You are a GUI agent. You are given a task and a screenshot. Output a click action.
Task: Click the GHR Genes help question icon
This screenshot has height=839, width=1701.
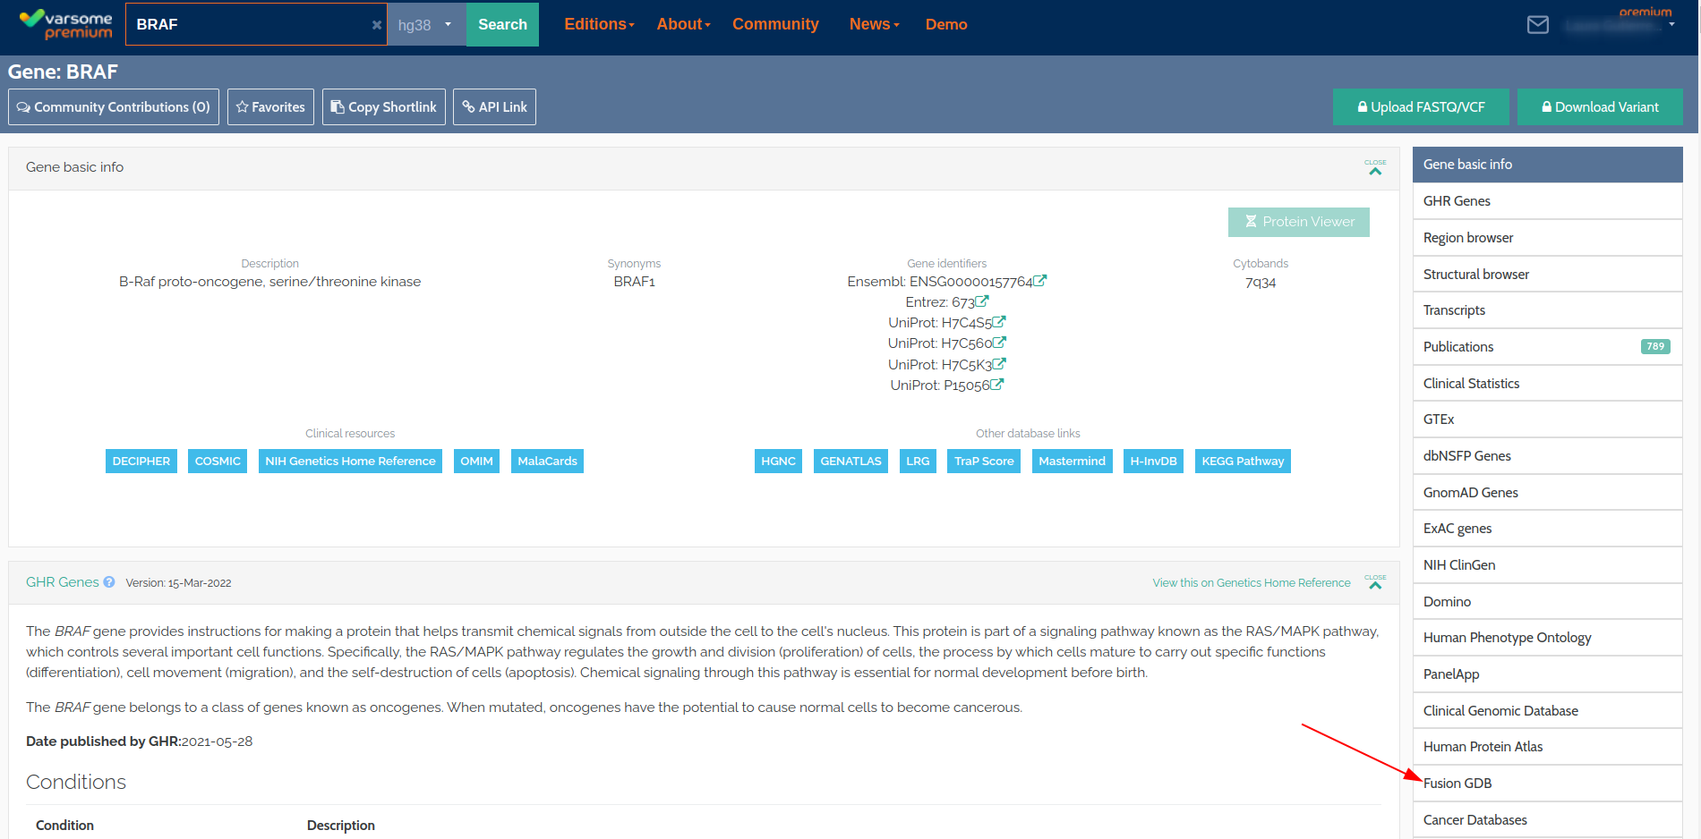pyautogui.click(x=109, y=582)
